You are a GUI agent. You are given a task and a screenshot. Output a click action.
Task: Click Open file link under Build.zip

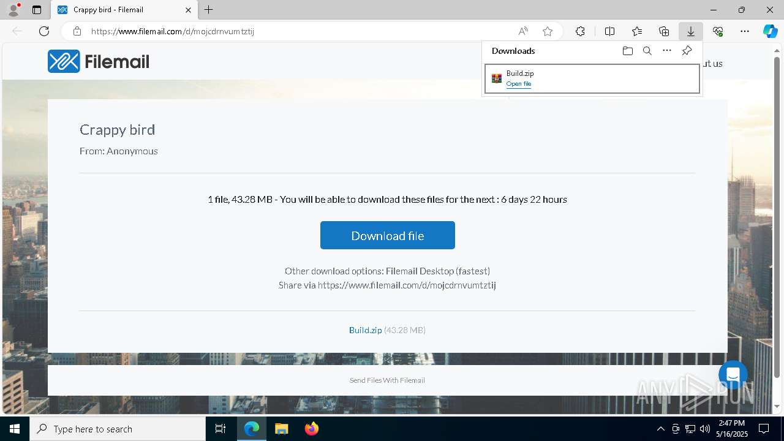pyautogui.click(x=519, y=84)
